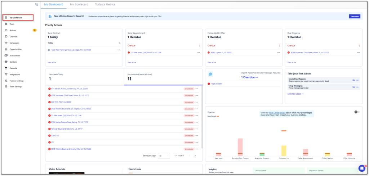Click the Learn more button

pyautogui.click(x=354, y=16)
